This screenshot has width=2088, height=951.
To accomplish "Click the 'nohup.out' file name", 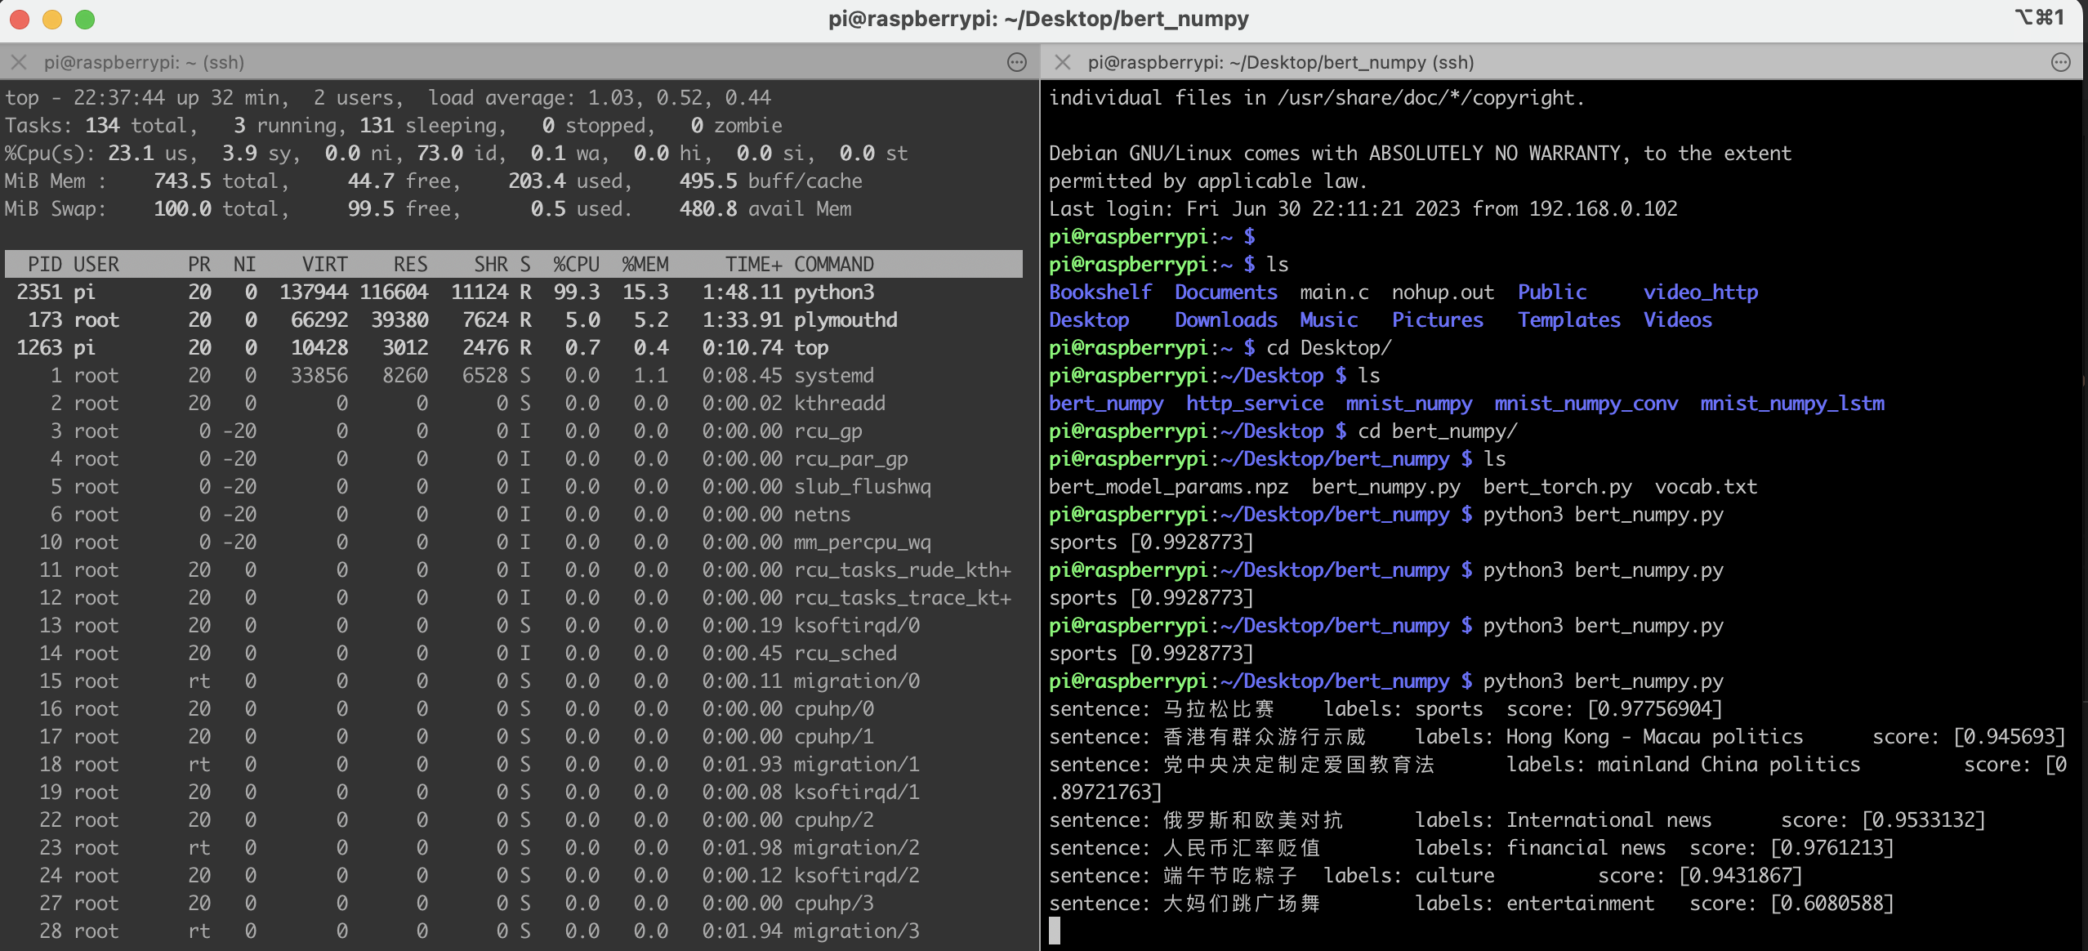I will pyautogui.click(x=1443, y=292).
